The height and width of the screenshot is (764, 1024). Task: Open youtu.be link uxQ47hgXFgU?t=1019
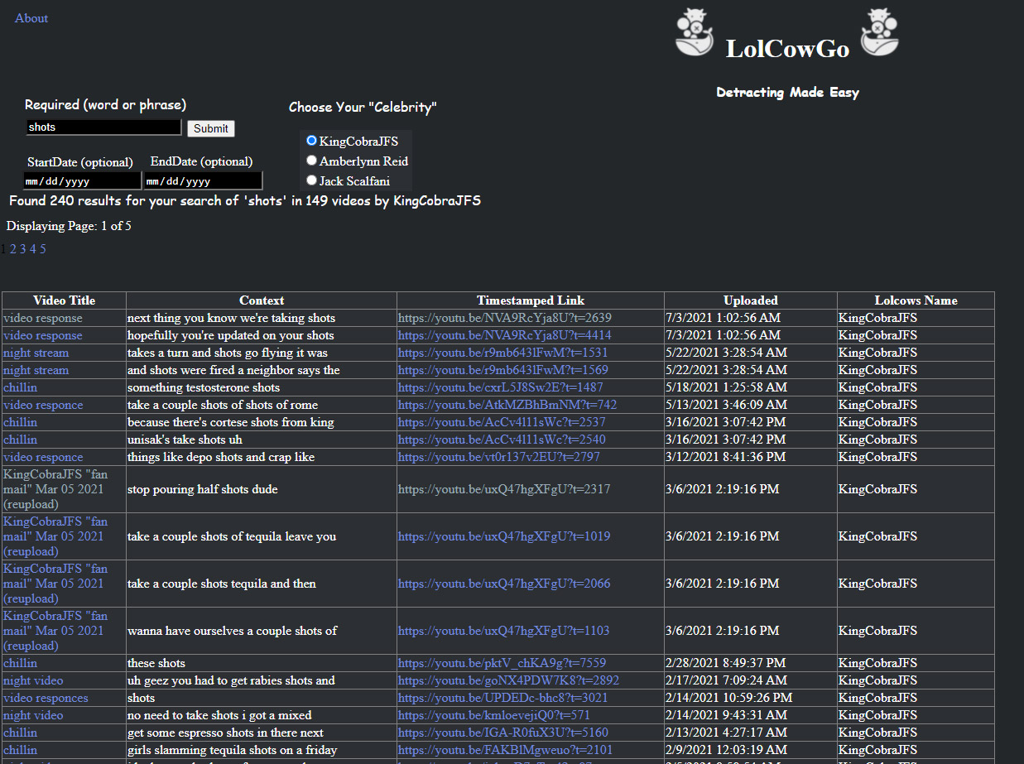tap(504, 536)
